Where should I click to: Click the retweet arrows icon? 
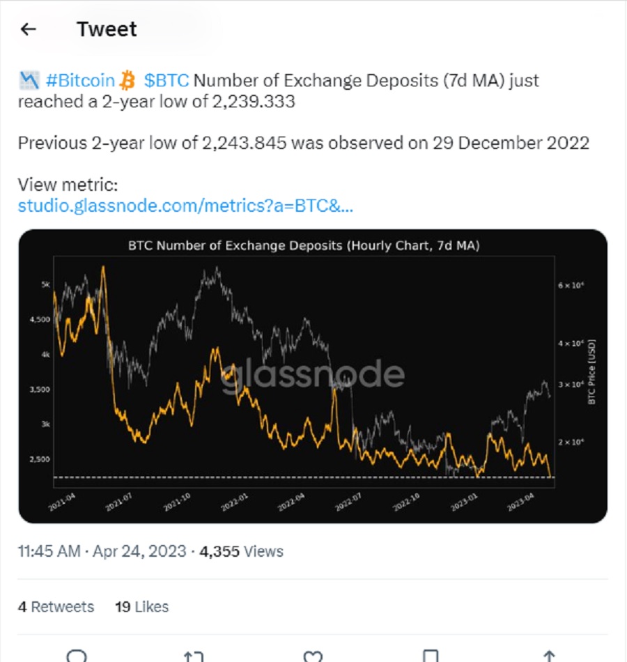194,656
